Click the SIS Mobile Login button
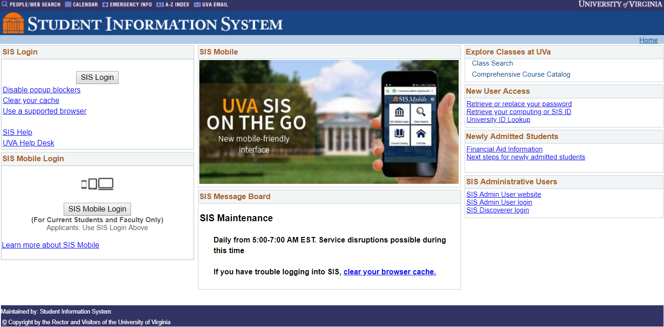The height and width of the screenshot is (327, 664). [x=97, y=209]
